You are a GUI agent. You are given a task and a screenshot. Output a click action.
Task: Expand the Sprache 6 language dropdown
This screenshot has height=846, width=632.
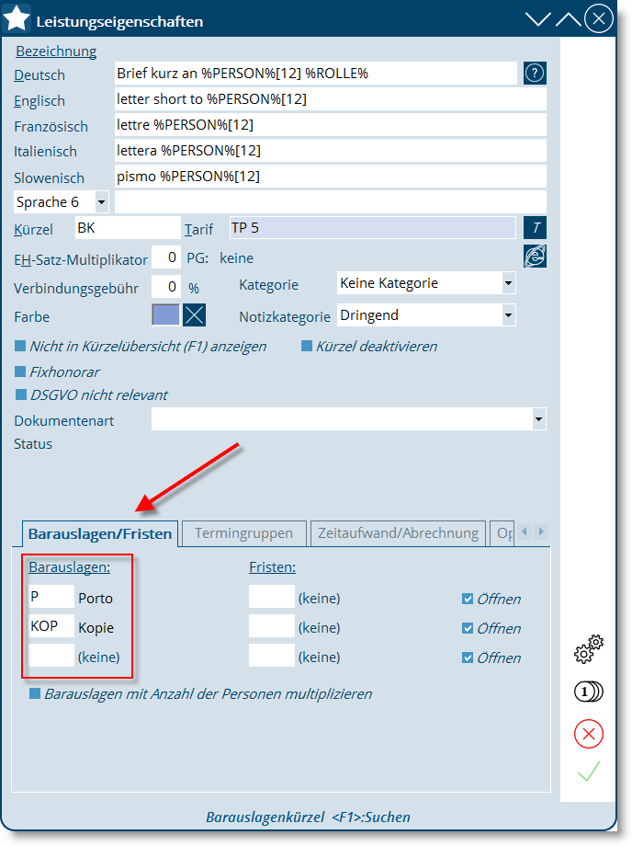click(100, 201)
